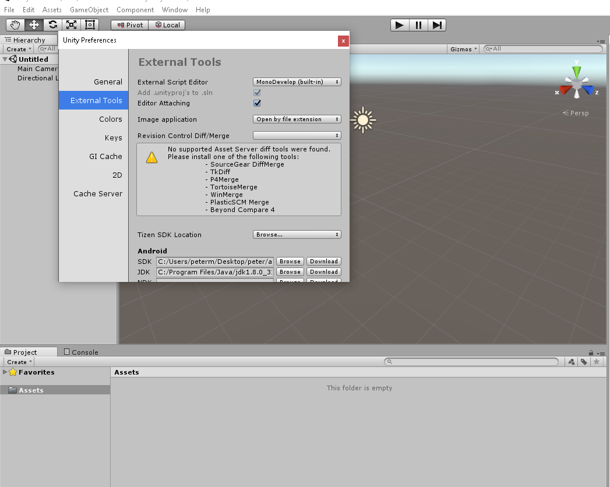Click the blue Z axis gizmo cone
The image size is (610, 487).
pyautogui.click(x=588, y=90)
